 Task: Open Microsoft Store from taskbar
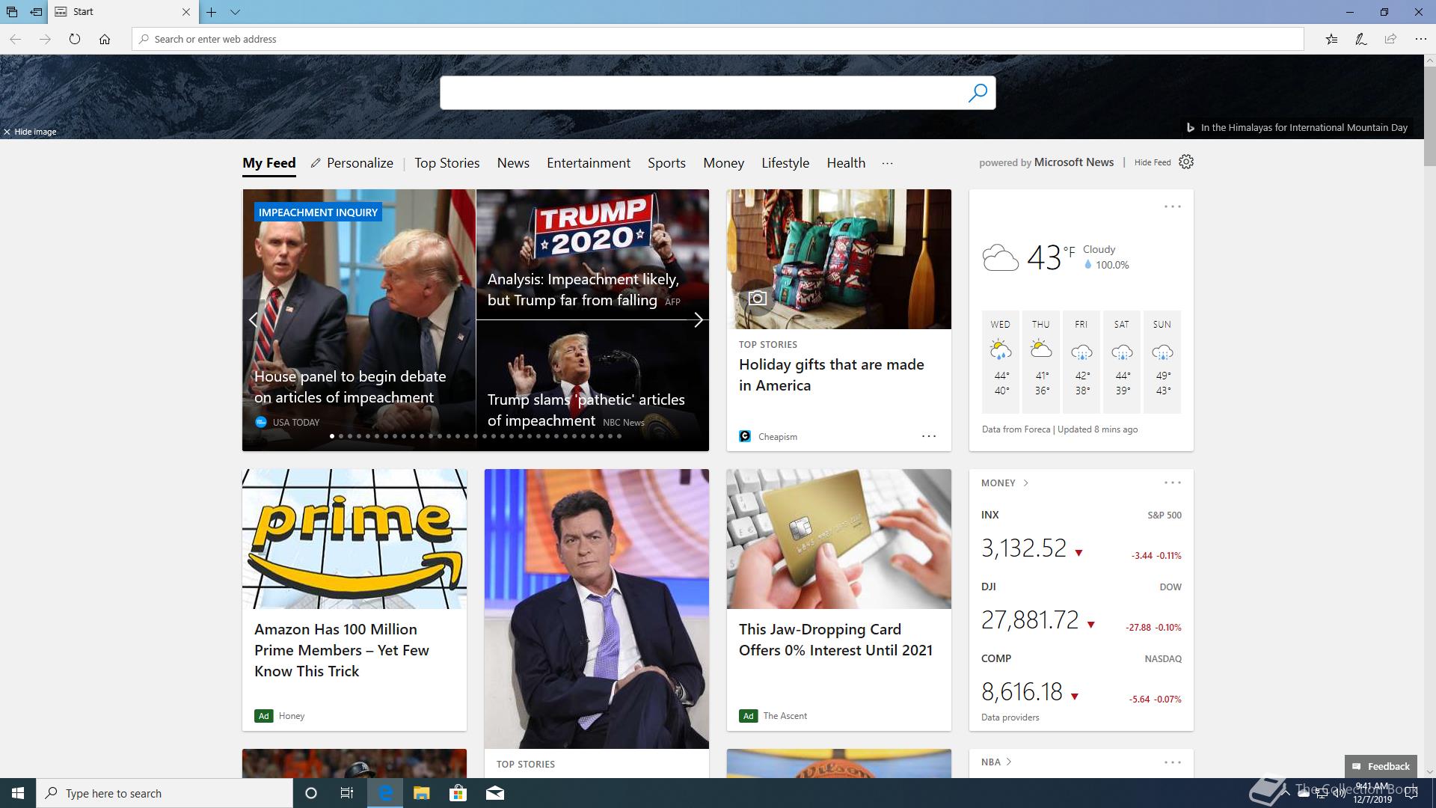click(458, 793)
